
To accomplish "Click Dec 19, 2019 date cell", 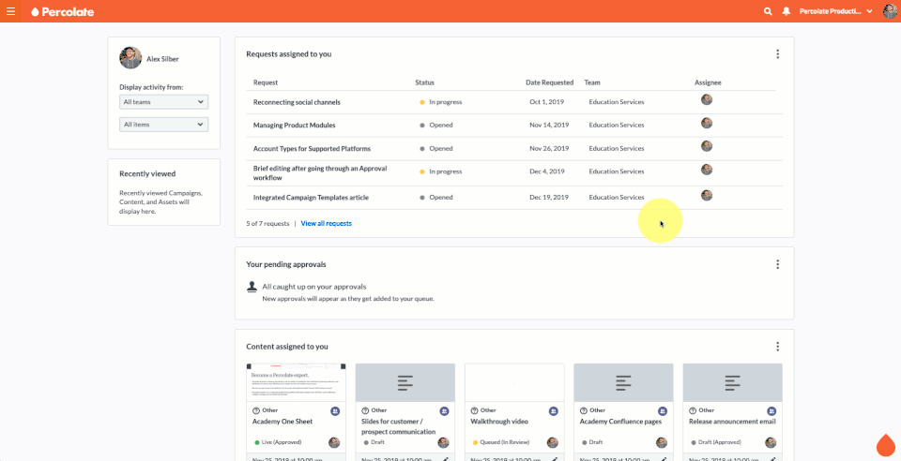I will click(549, 198).
